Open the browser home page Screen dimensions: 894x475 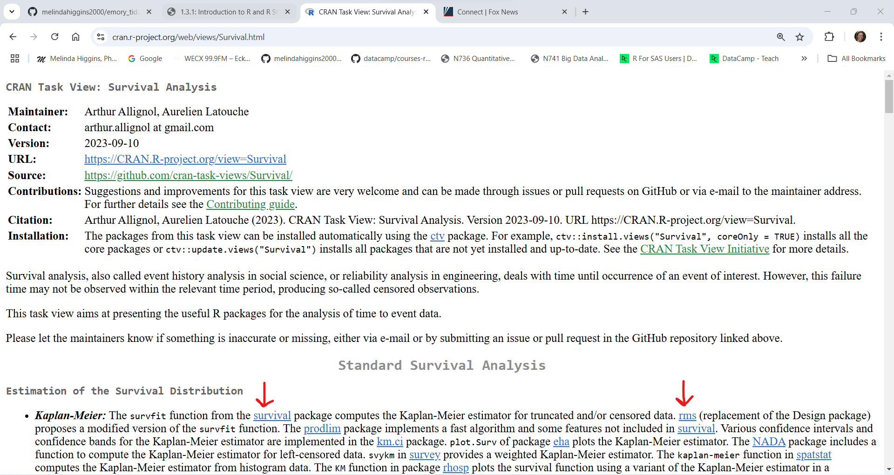click(x=75, y=37)
